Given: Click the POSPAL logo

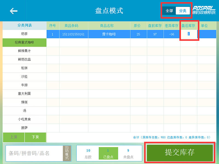Looking at the screenshot, I should pos(204,10).
